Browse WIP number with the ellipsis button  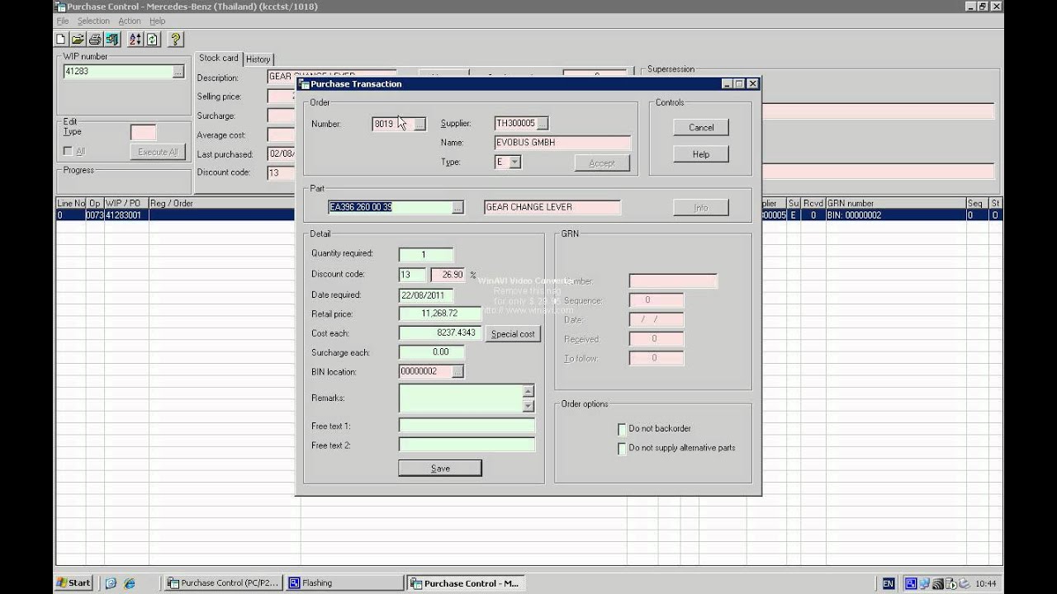point(178,72)
